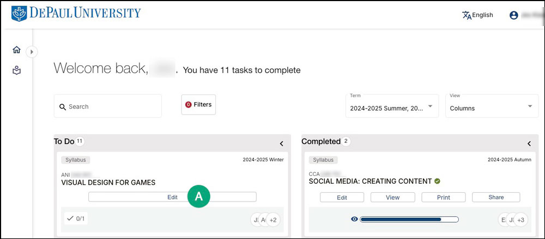This screenshot has width=545, height=239.
Task: Click the Search input field
Action: 108,106
